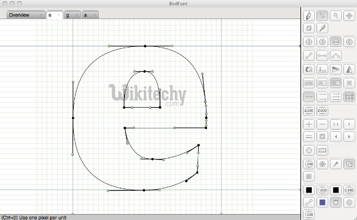Click the two-arrow guidelines icon
The height and width of the screenshot is (220, 357).
[x=322, y=97]
